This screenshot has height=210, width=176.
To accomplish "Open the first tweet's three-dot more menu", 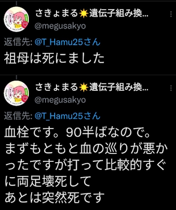I will (171, 14).
